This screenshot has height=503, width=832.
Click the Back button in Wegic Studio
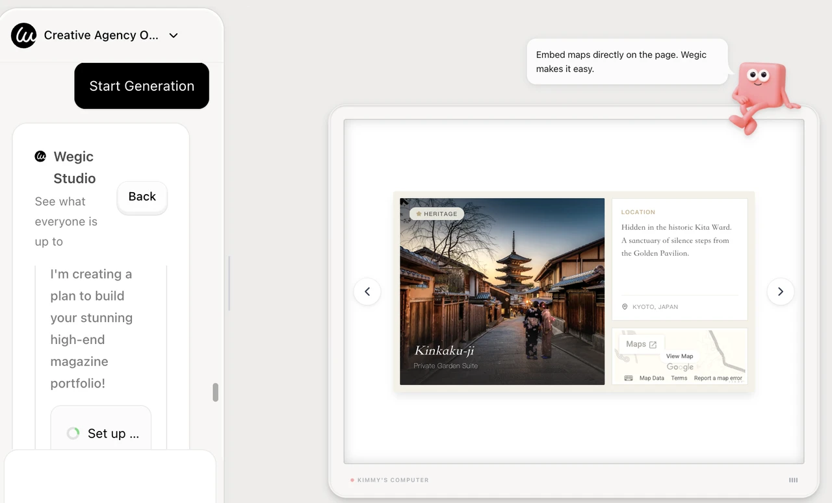(x=142, y=197)
